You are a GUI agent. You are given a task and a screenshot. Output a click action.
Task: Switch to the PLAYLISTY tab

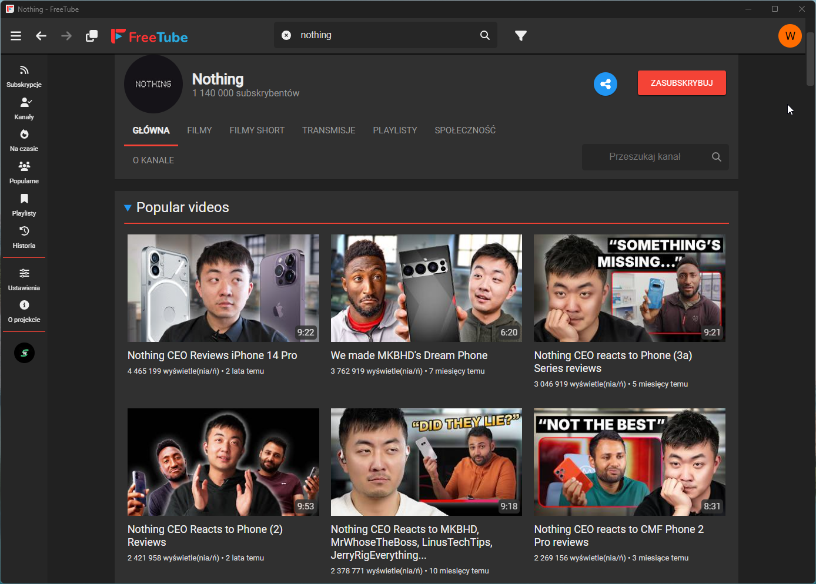pos(394,130)
